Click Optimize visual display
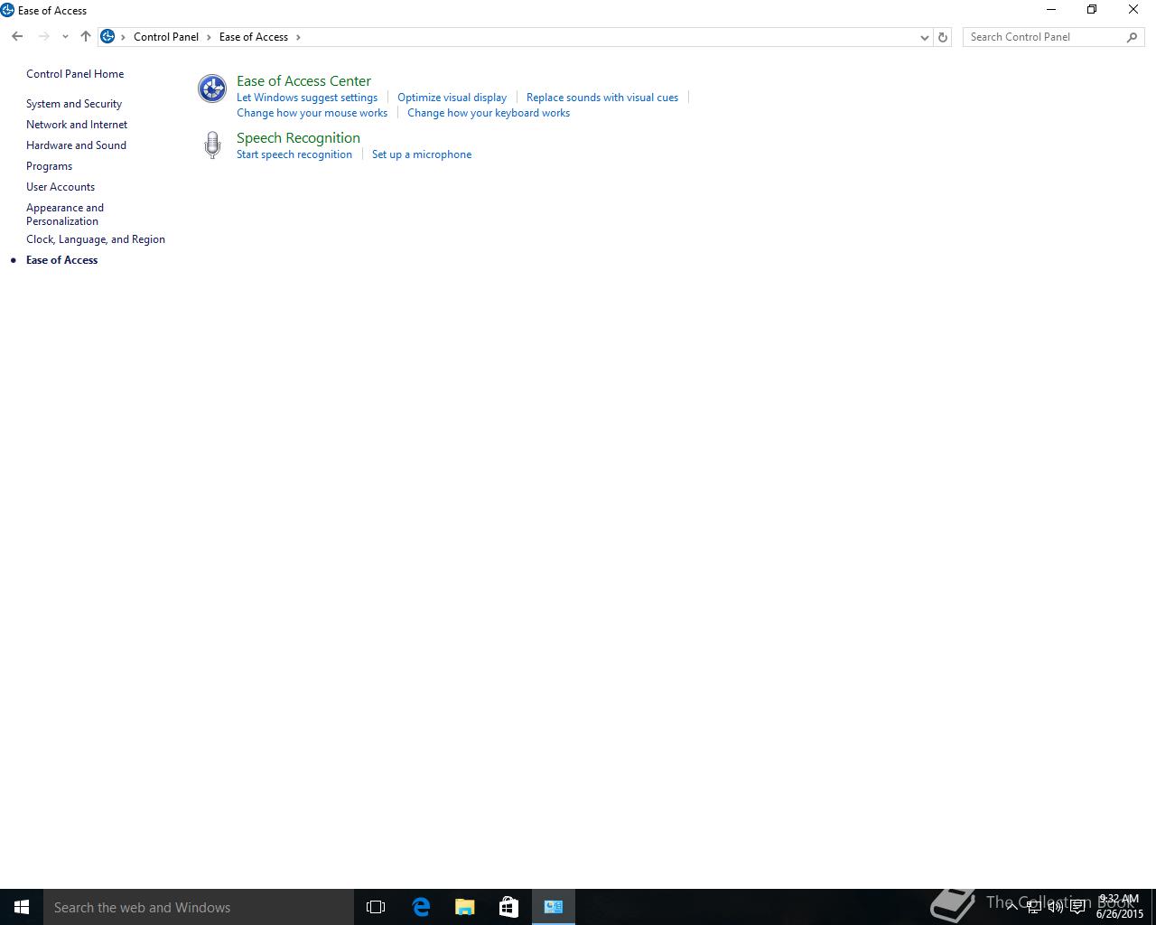The width and height of the screenshot is (1156, 925). pos(452,98)
